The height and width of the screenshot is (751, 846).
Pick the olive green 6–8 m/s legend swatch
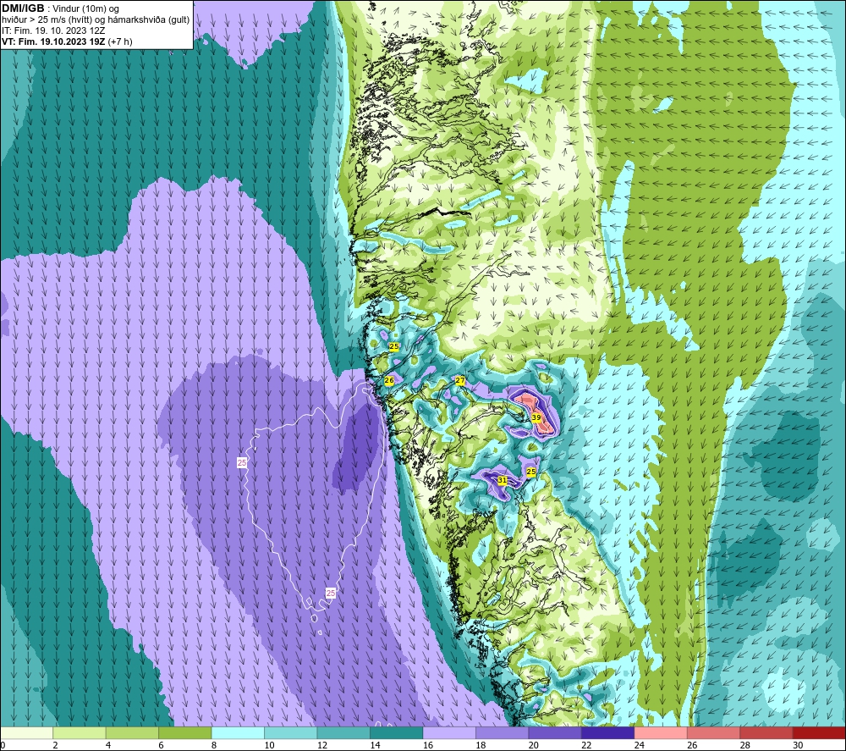click(185, 733)
